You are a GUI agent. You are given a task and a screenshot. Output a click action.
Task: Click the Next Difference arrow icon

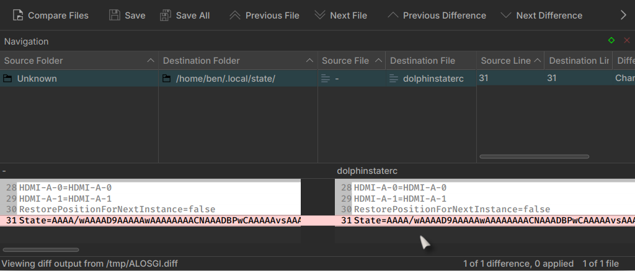pos(506,15)
